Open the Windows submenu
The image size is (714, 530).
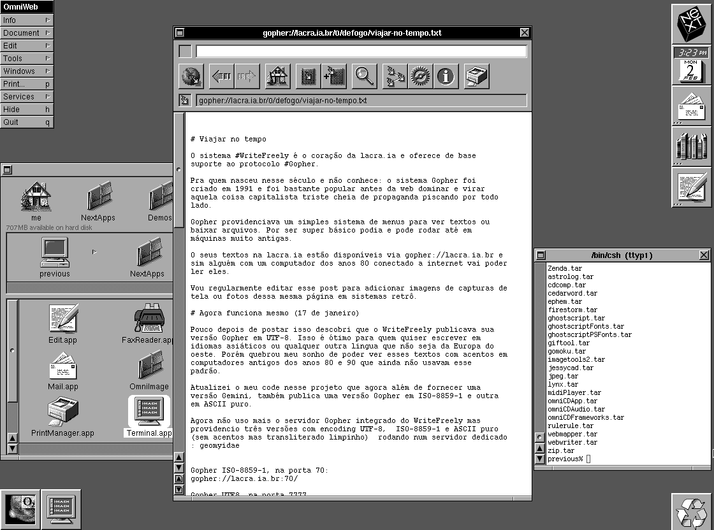coord(27,71)
